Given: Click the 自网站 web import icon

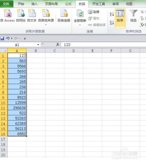Looking at the screenshot, I should [x=21, y=13].
